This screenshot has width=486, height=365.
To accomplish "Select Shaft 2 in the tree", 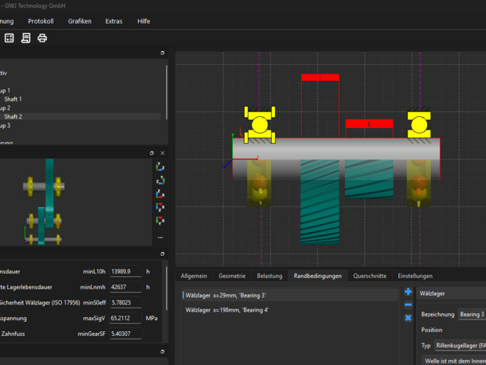I will [13, 117].
